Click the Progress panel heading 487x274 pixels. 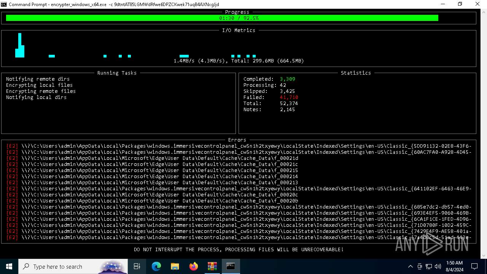tap(237, 12)
